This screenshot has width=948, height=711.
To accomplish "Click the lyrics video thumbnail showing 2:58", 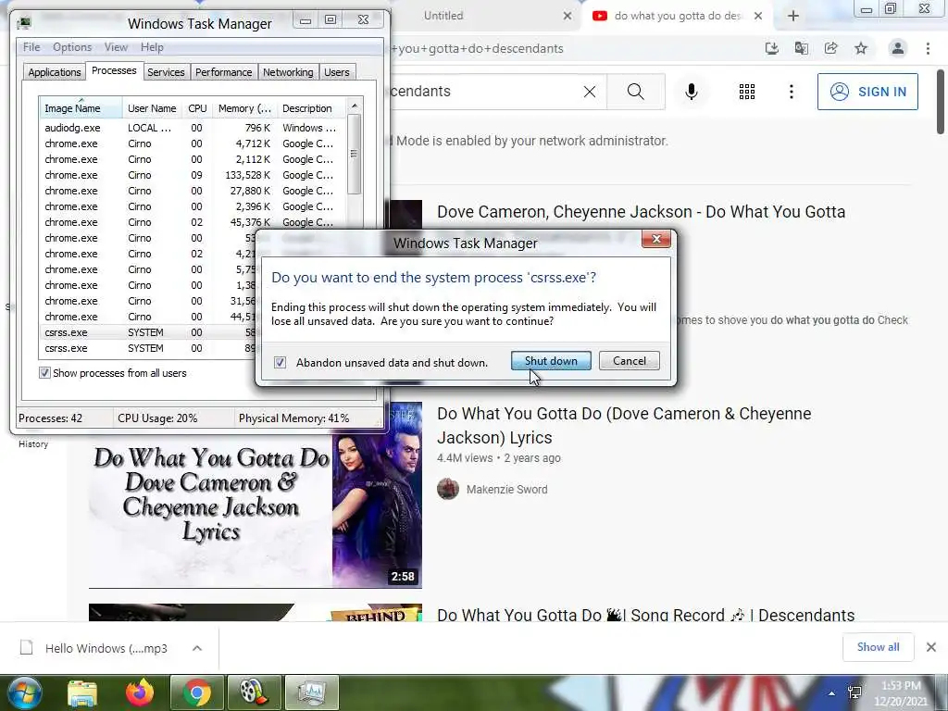I will coord(256,494).
